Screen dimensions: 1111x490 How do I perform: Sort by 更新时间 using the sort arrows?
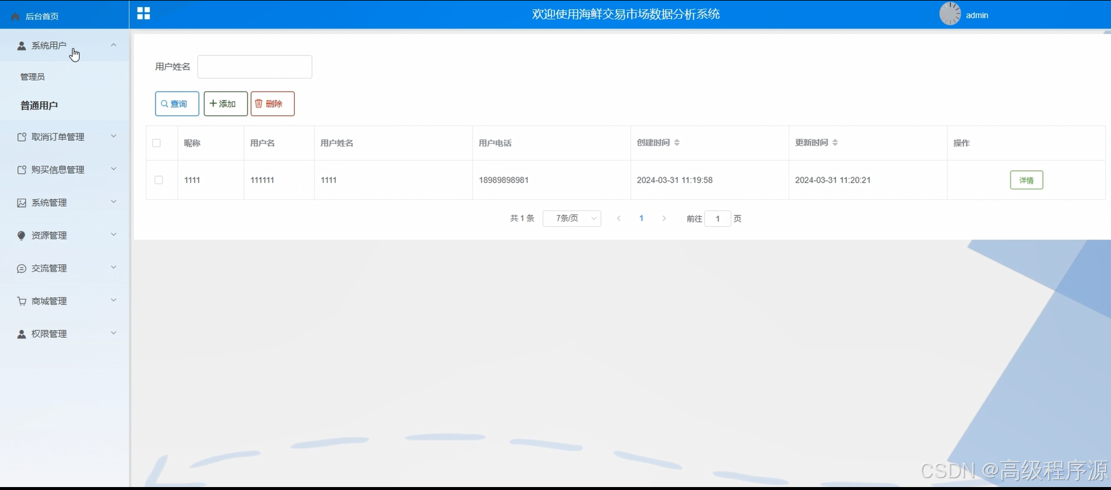[835, 142]
